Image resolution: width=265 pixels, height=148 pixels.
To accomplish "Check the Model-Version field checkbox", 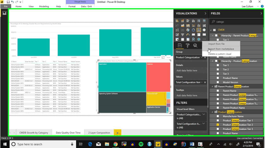I will (218, 82).
